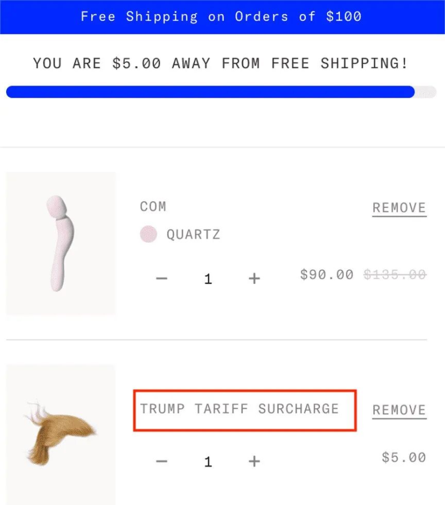Click the surcharge quantity value field

(x=208, y=462)
